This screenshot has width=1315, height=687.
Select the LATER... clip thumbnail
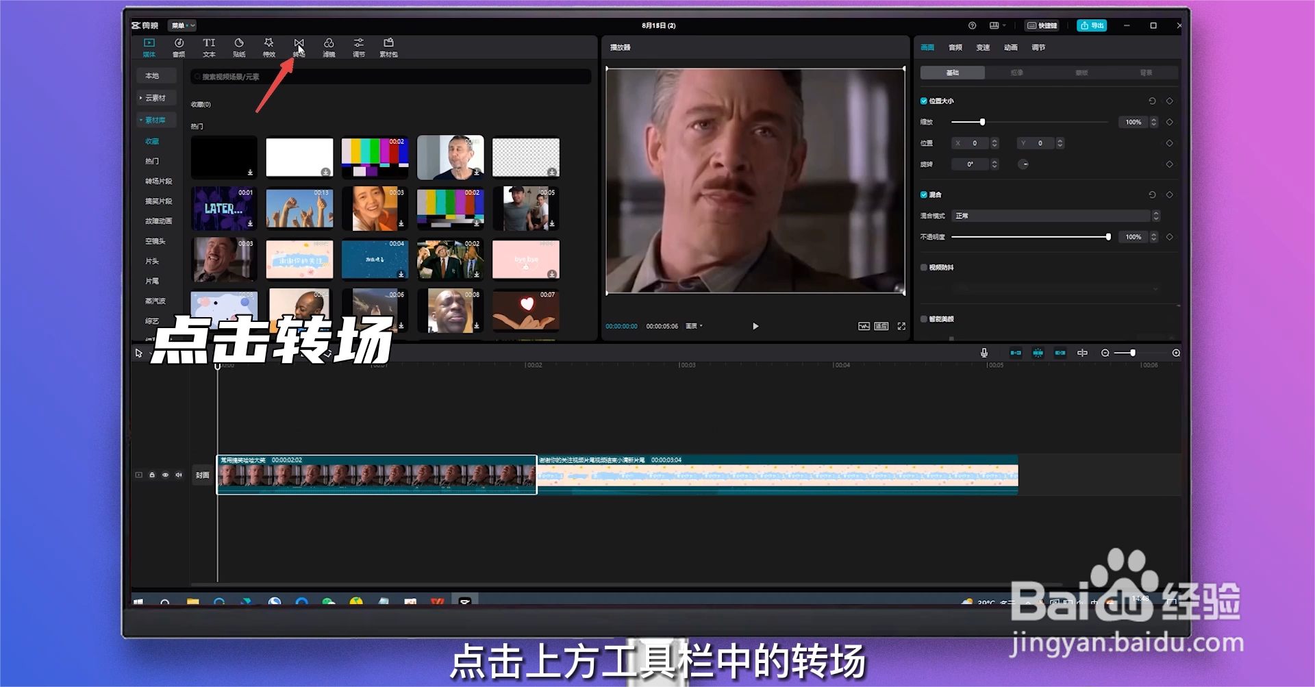(x=224, y=208)
